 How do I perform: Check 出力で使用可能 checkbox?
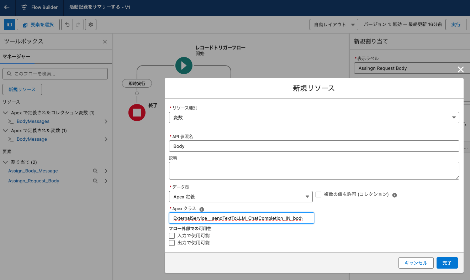point(172,243)
